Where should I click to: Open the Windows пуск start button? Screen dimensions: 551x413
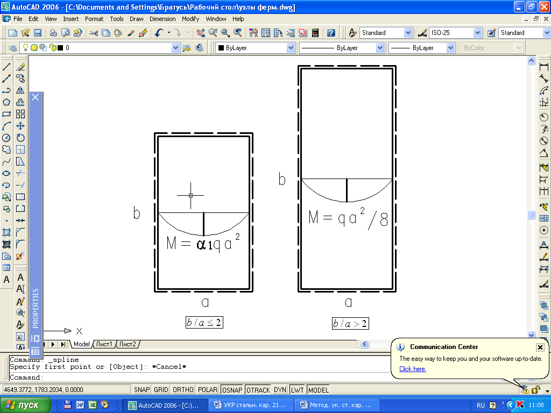tap(25, 405)
